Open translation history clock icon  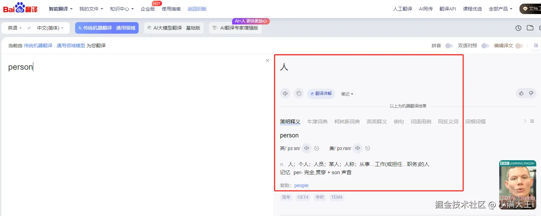click(x=518, y=28)
